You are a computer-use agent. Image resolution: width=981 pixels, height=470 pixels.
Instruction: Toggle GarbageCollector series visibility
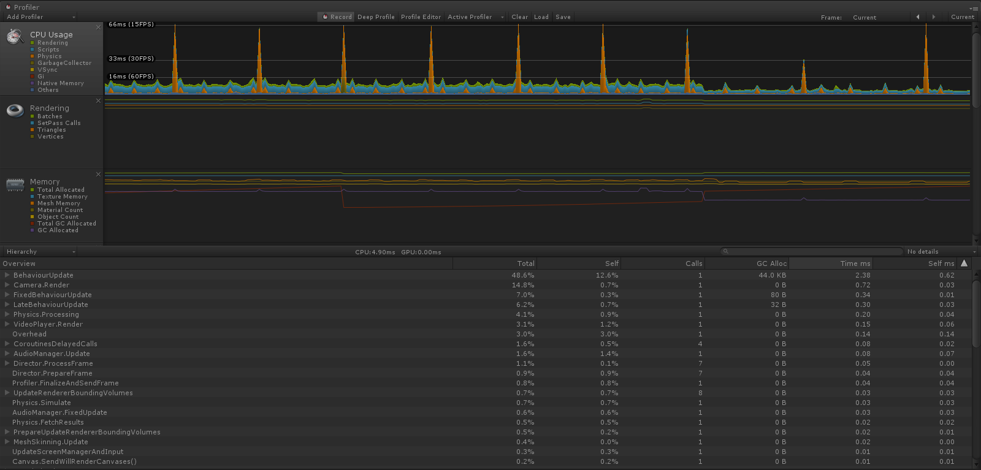pos(32,63)
